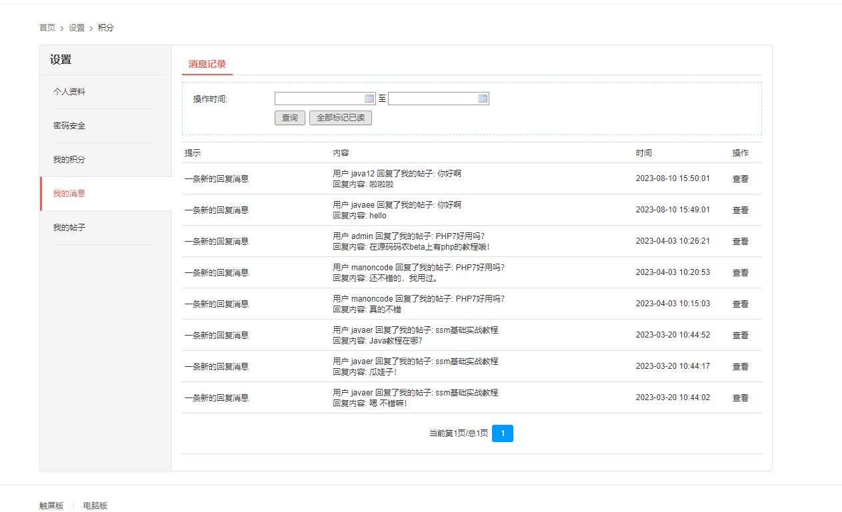Click reply content 啦啦啦 text
The image size is (842, 512).
[x=381, y=184]
